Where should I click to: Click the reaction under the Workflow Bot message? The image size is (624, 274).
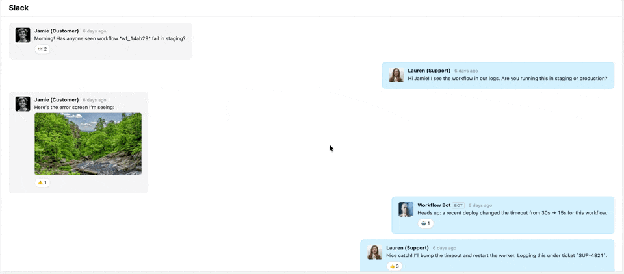click(x=425, y=223)
